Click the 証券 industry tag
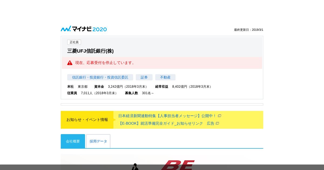Viewport: 324px width, 170px height. pyautogui.click(x=144, y=77)
